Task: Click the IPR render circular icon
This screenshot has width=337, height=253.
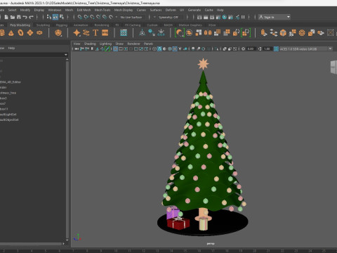Action: tap(225, 17)
